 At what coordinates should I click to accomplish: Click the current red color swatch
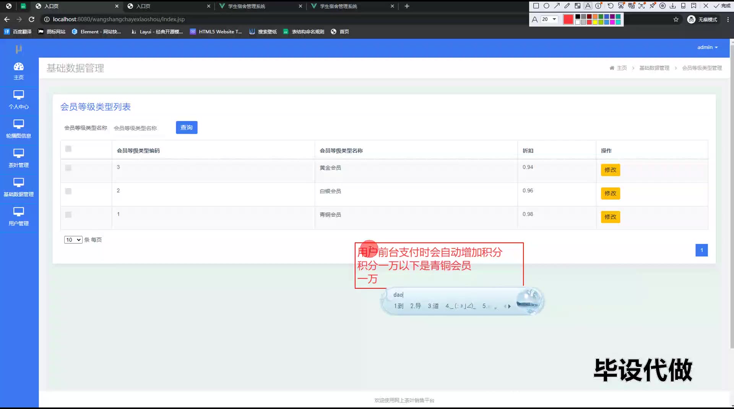tap(568, 19)
